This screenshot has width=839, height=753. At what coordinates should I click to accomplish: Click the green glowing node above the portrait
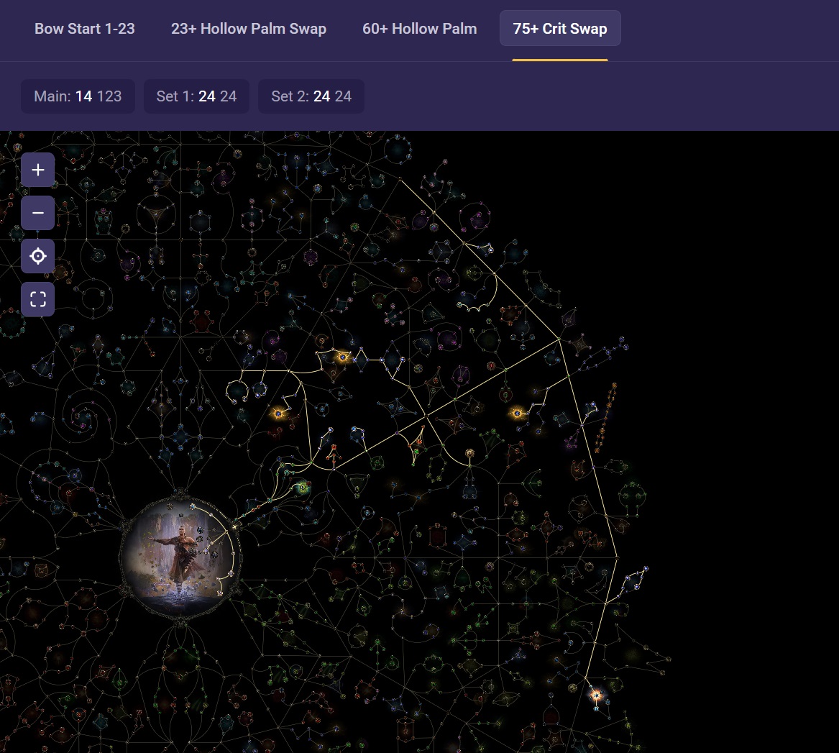303,488
